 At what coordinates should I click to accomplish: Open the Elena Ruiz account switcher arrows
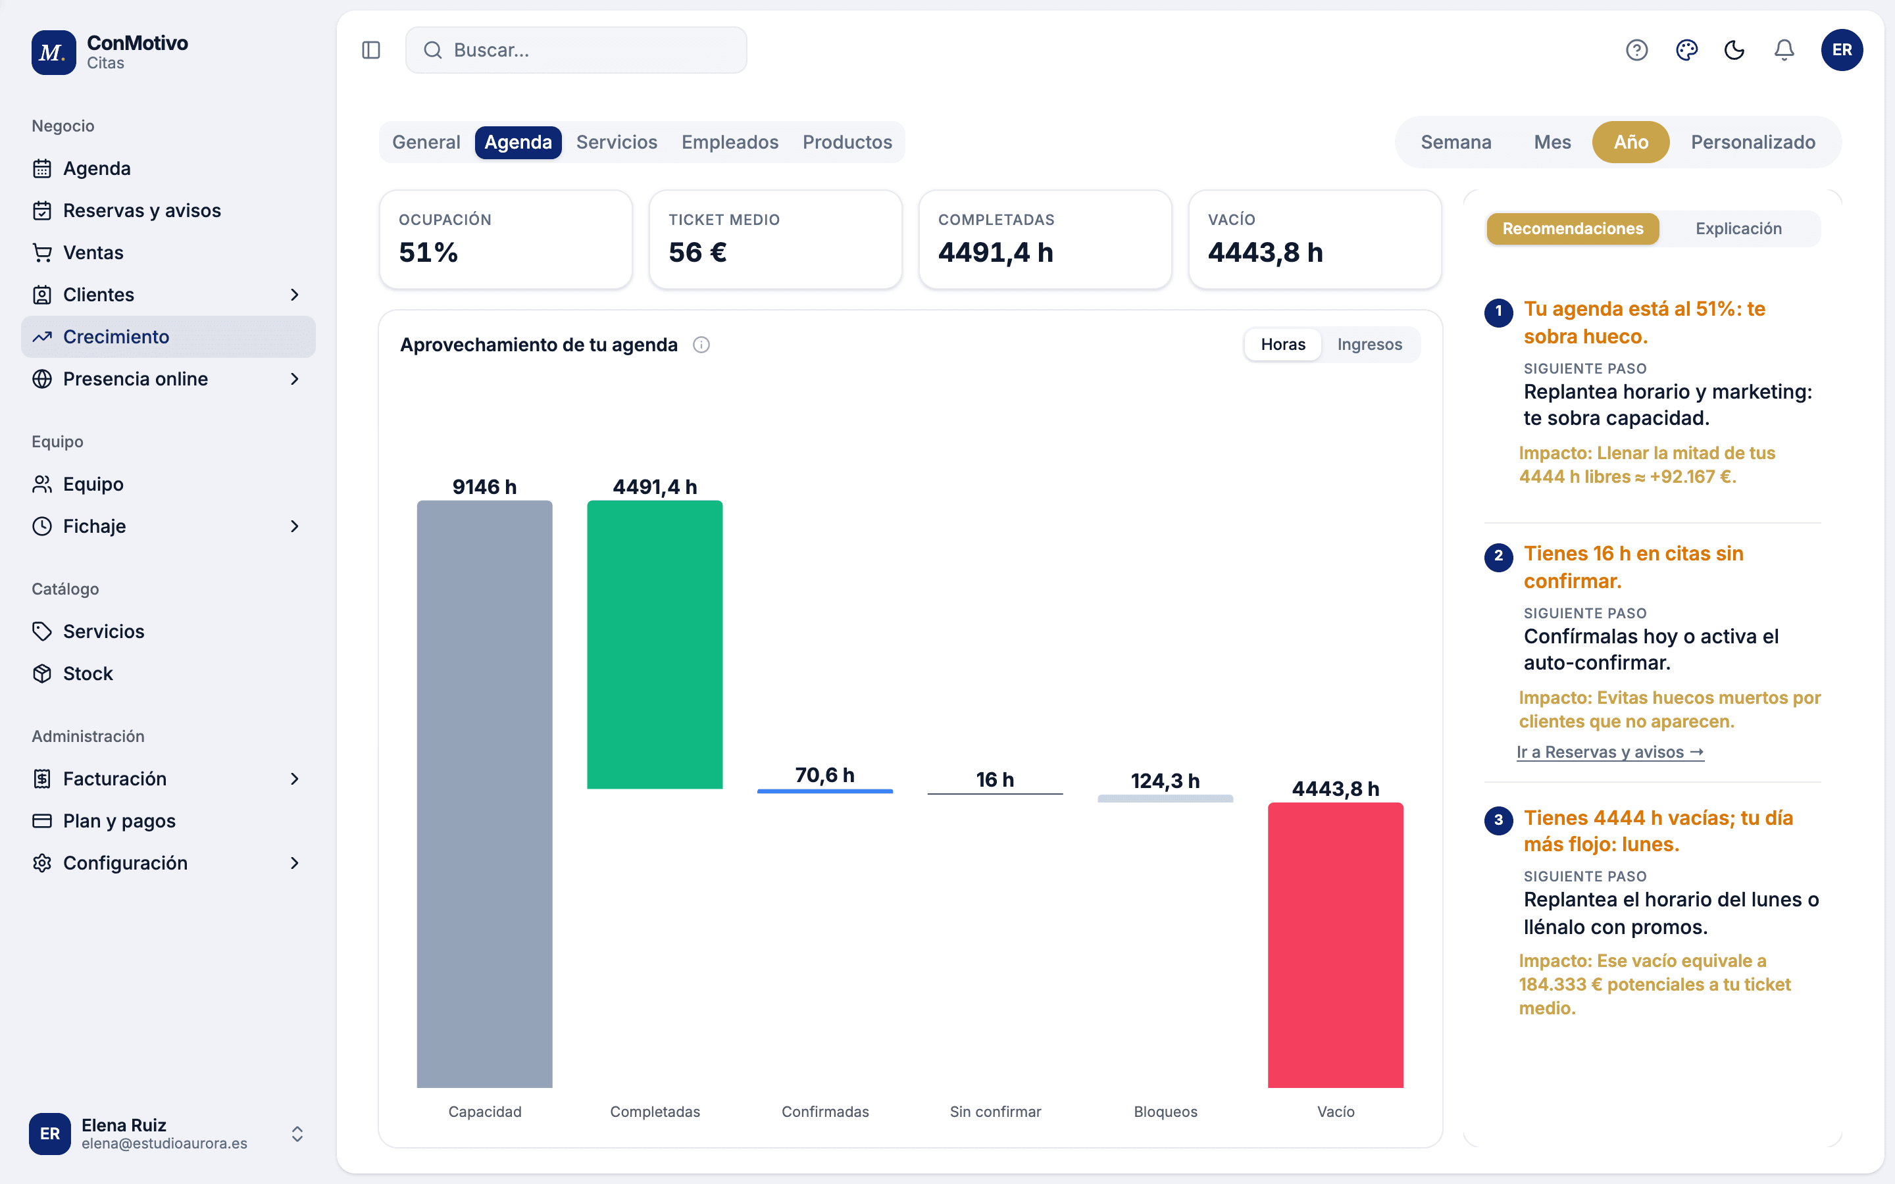pyautogui.click(x=297, y=1134)
